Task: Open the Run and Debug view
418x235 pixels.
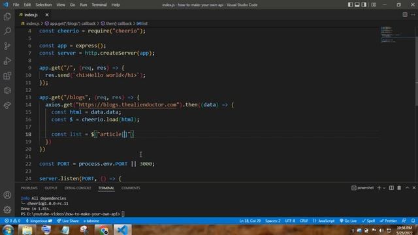Action: tap(7, 61)
